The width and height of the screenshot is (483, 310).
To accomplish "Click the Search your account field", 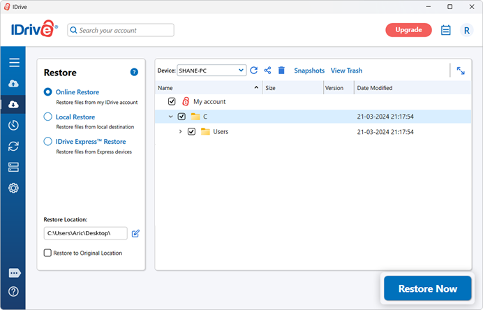I will (121, 30).
